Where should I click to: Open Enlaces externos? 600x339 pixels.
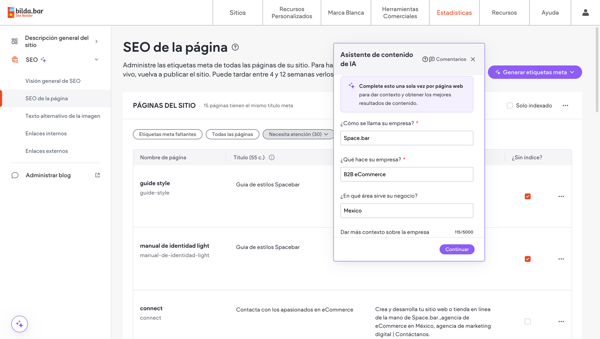47,151
